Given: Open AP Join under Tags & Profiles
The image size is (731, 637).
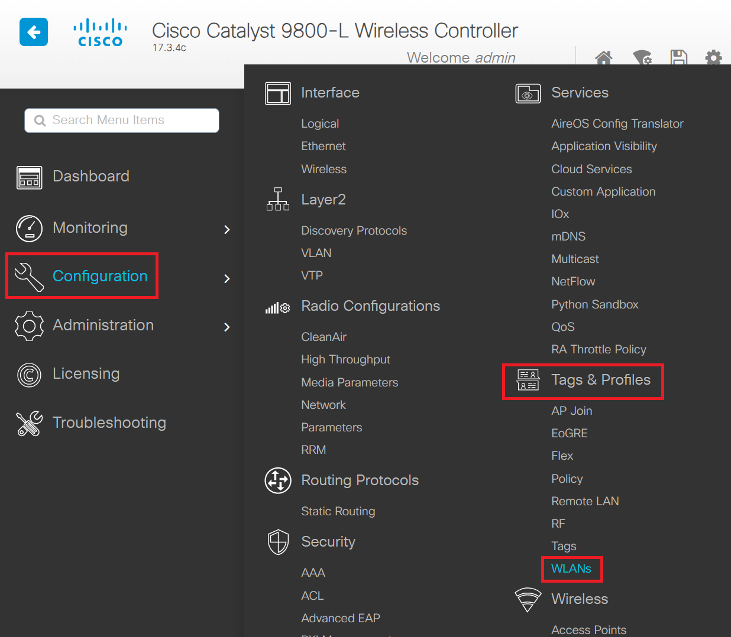Looking at the screenshot, I should [x=571, y=411].
